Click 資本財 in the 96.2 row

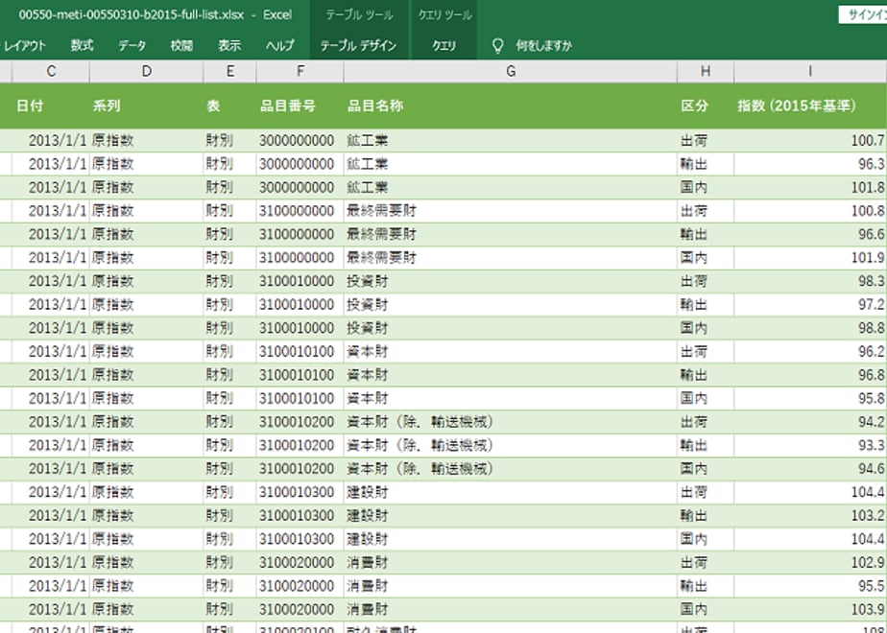pos(511,352)
